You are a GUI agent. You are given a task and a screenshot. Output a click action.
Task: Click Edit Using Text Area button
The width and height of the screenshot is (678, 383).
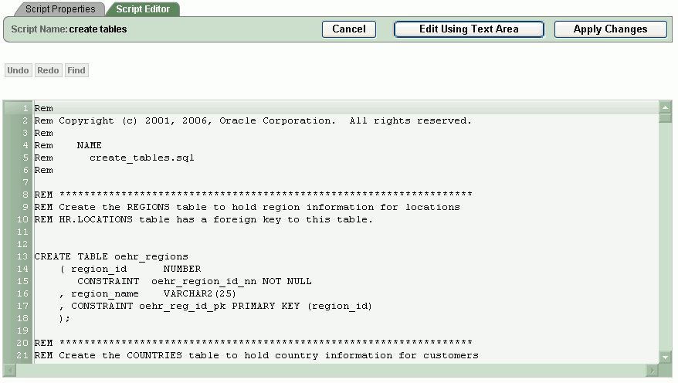click(468, 29)
